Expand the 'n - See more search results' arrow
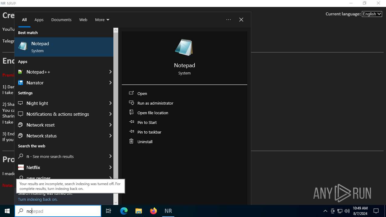 click(110, 156)
